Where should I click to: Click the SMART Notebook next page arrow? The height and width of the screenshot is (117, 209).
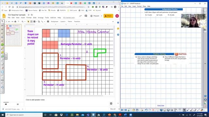pyautogui.click(x=125, y=110)
